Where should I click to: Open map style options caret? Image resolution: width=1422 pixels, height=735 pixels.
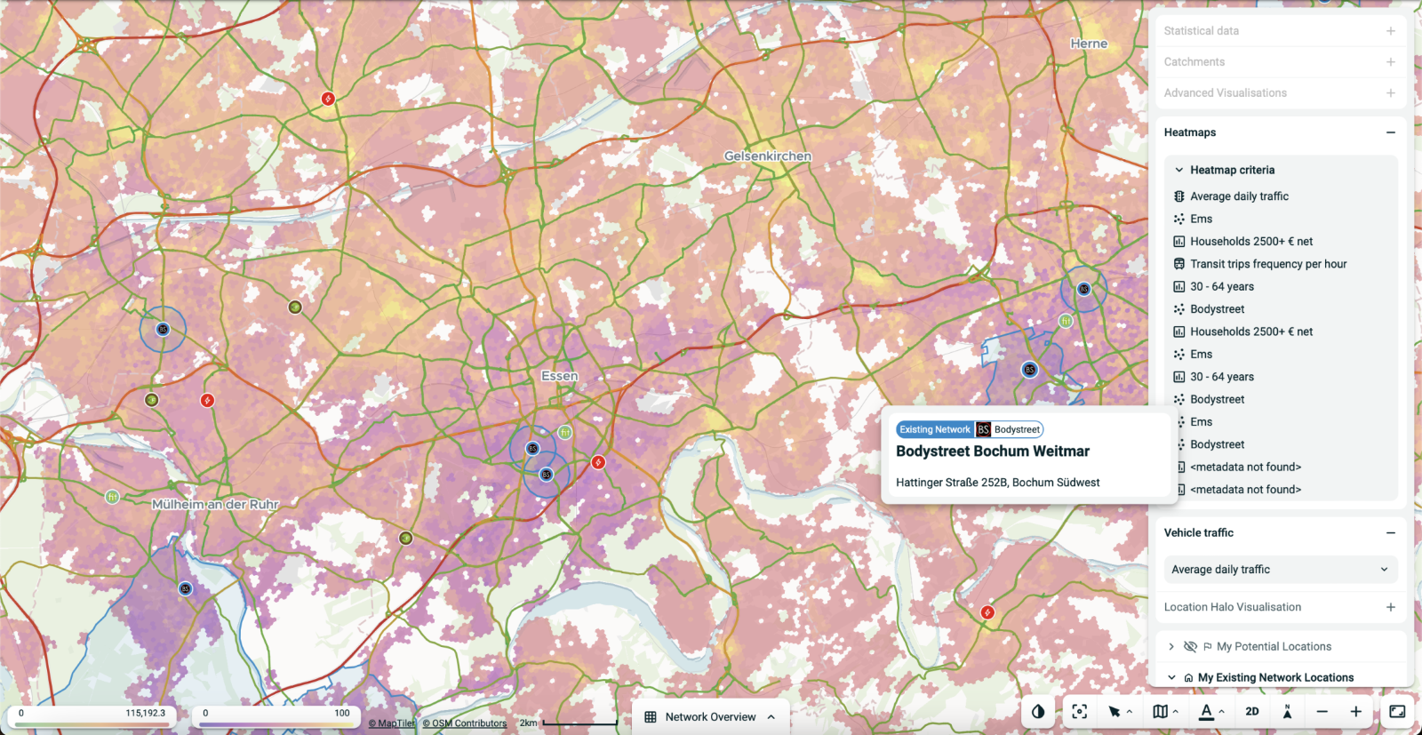pyautogui.click(x=1176, y=712)
